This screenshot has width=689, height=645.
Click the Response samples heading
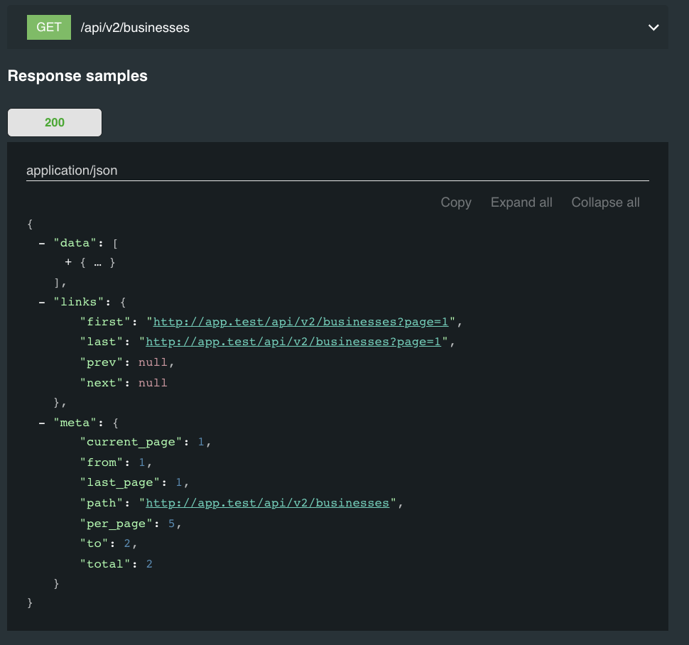pyautogui.click(x=77, y=76)
